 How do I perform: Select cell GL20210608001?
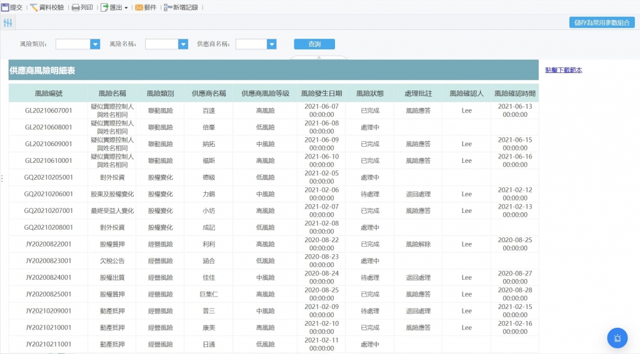[48, 127]
